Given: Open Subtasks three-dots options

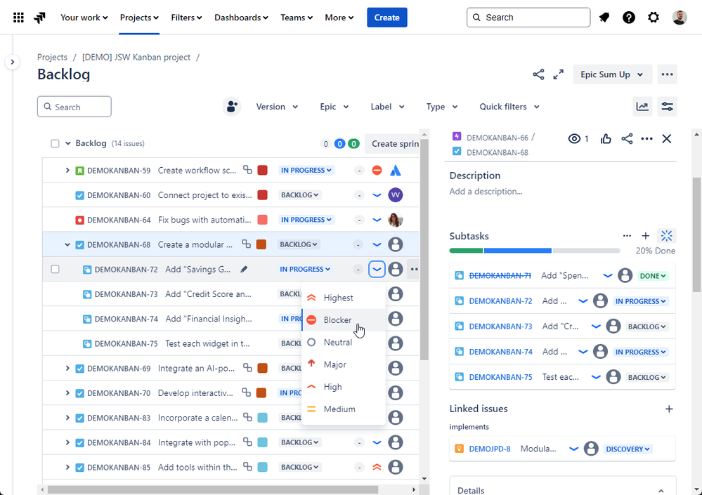Looking at the screenshot, I should coord(627,236).
